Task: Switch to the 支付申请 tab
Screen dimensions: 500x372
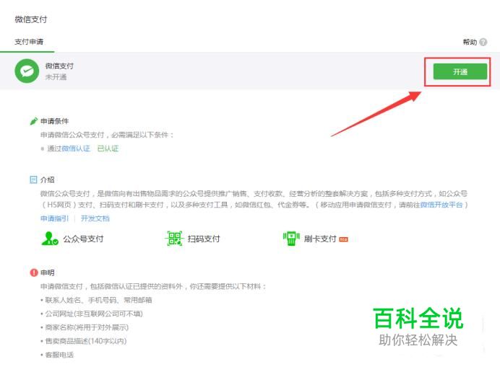Action: [29, 42]
